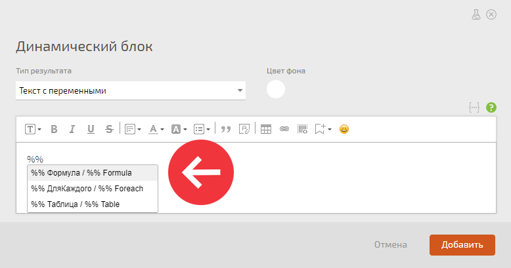Open paragraph alignment dropdown
511x268 pixels.
click(133, 129)
